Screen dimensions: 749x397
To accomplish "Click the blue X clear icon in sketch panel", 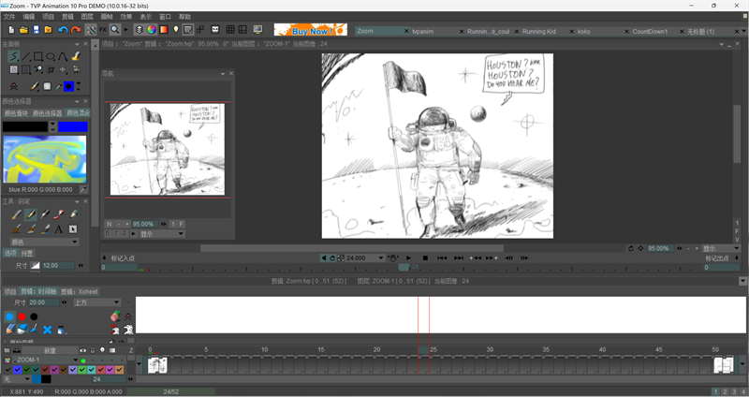I will 47,330.
